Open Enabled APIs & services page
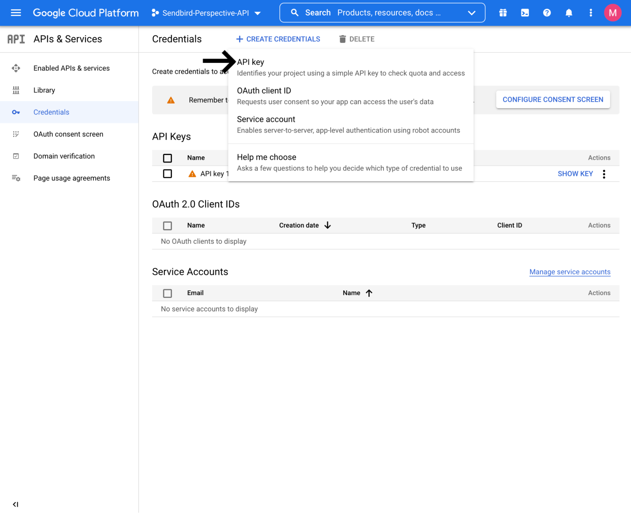The height and width of the screenshot is (513, 631). click(x=71, y=68)
